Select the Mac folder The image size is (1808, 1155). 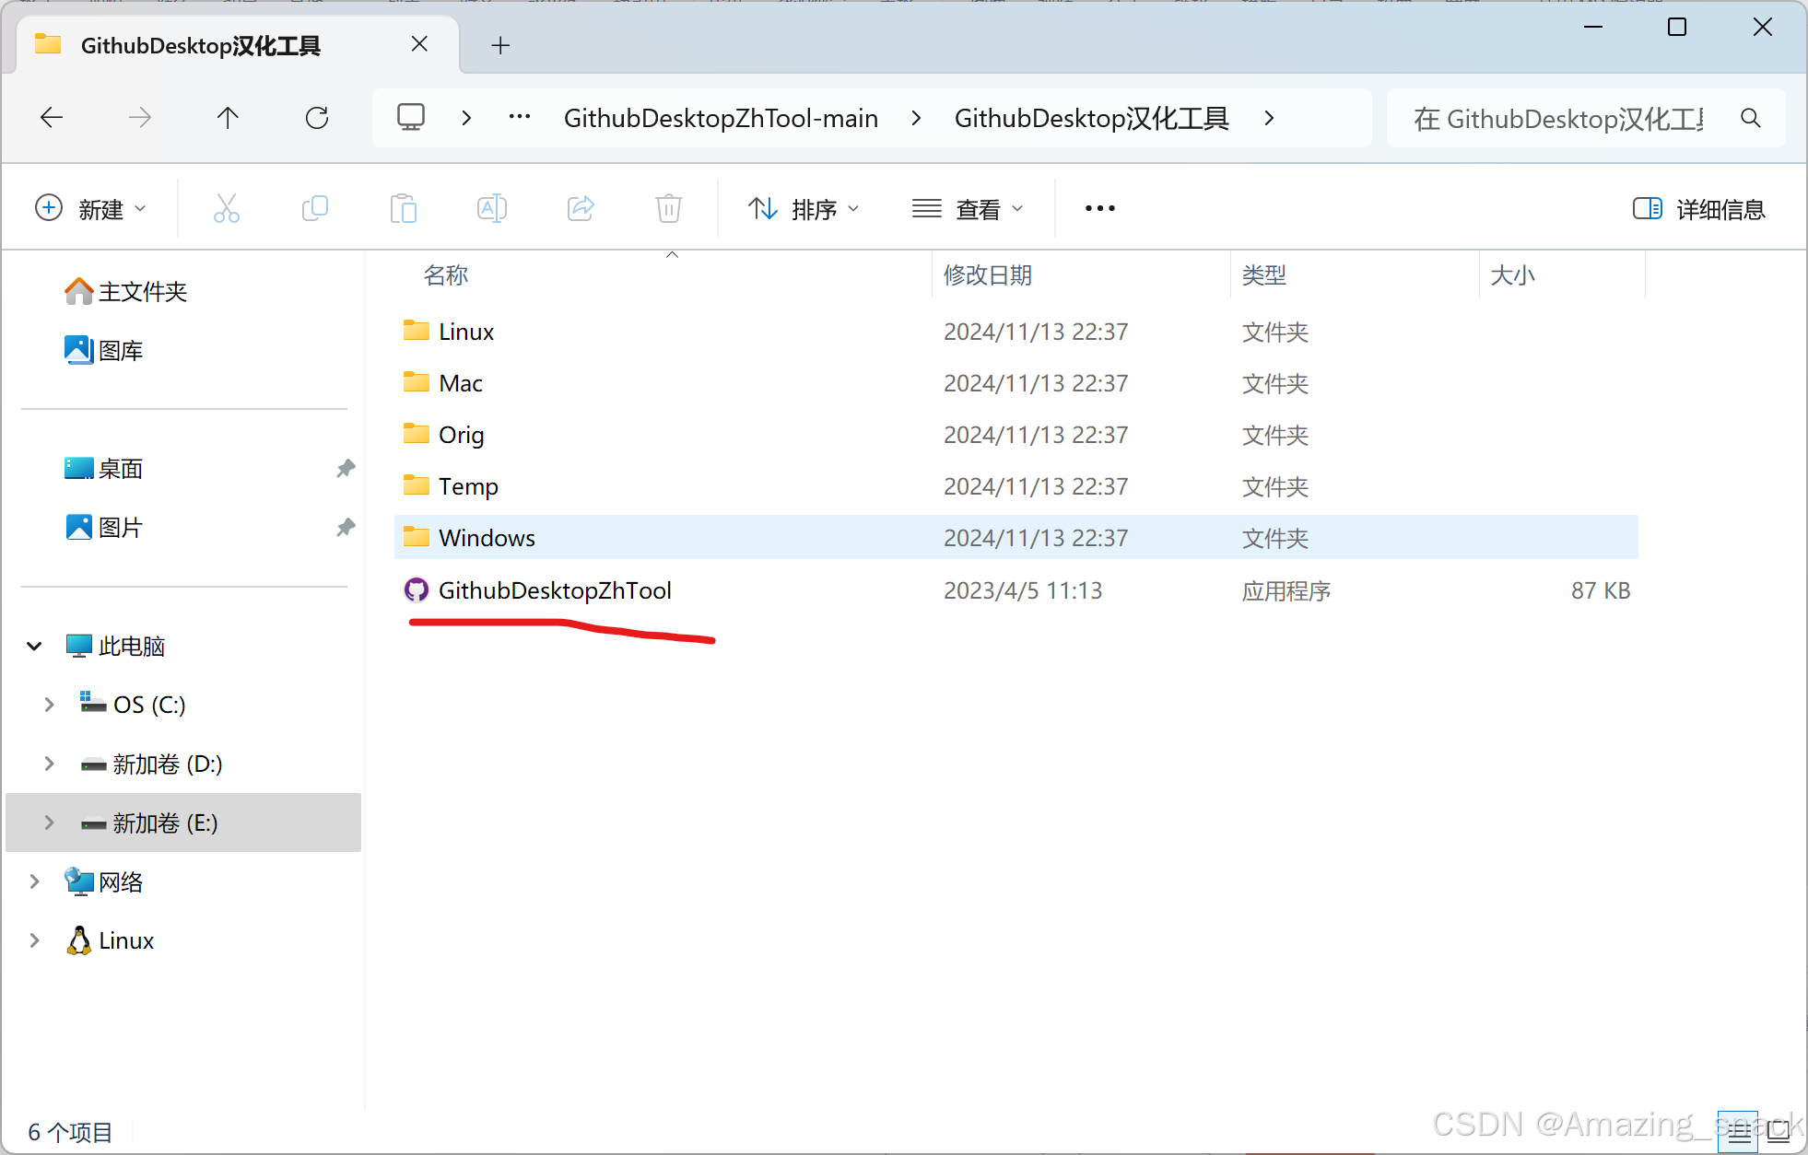coord(1016,383)
